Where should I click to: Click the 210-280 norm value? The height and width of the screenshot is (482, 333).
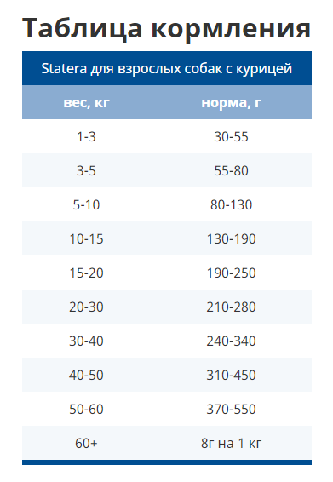(231, 307)
